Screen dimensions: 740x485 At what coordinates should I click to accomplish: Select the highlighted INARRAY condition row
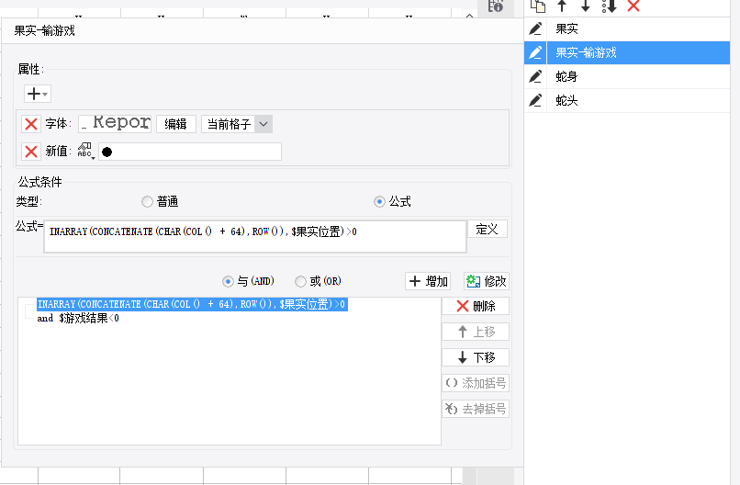pos(192,304)
